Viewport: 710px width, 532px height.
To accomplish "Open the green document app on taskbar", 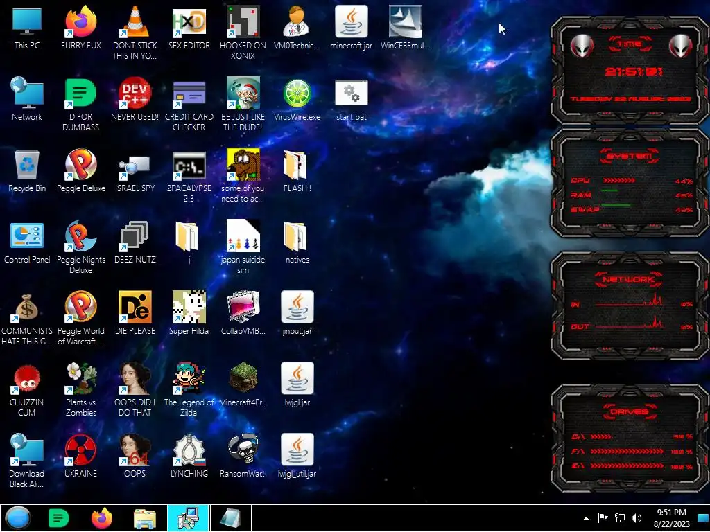I will click(x=58, y=518).
